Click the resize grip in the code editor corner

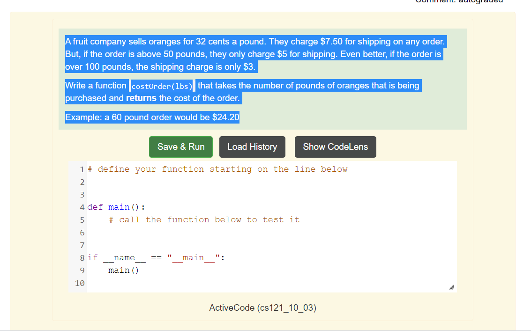pyautogui.click(x=451, y=286)
